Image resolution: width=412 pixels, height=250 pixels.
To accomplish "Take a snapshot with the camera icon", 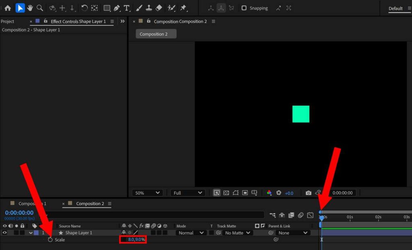I will pos(309,193).
